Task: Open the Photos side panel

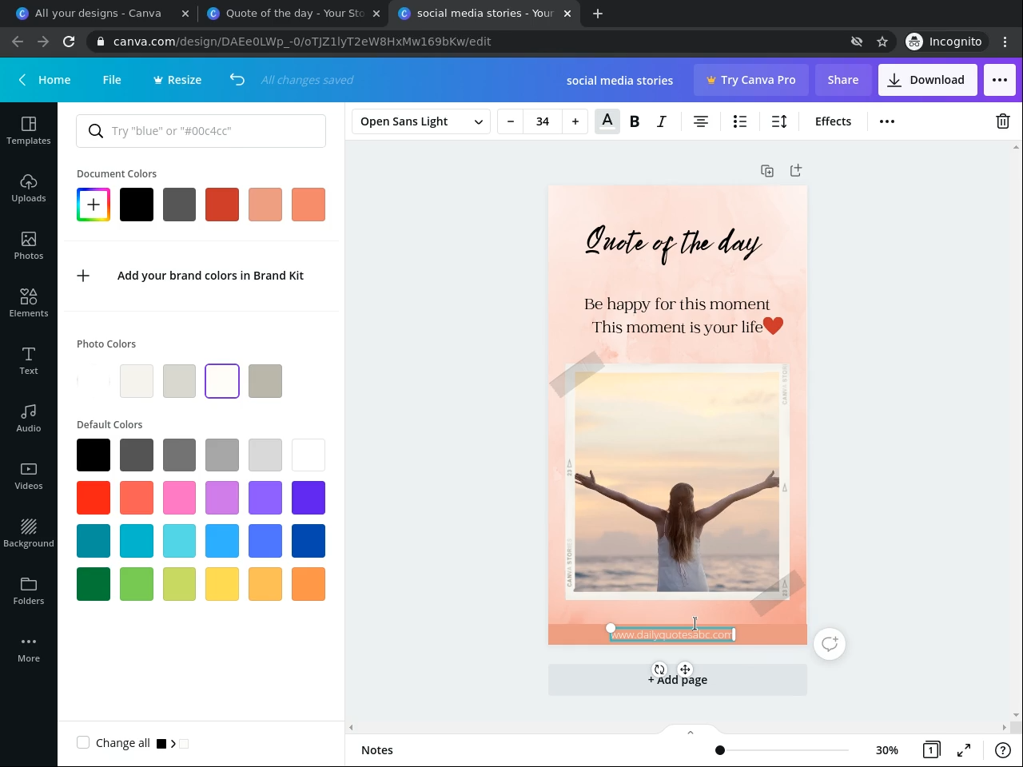Action: tap(29, 245)
